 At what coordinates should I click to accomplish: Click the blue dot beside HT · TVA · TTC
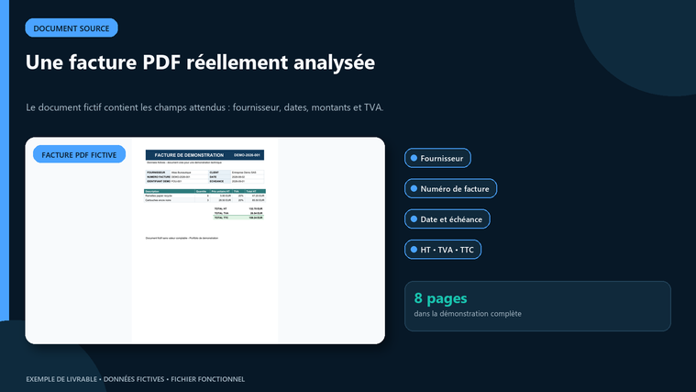click(x=414, y=250)
